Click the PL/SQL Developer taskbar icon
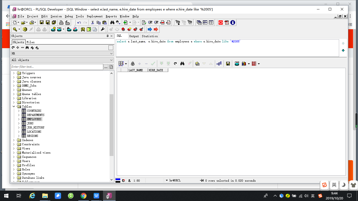Viewport: 358px width, 201px height. coord(109,196)
